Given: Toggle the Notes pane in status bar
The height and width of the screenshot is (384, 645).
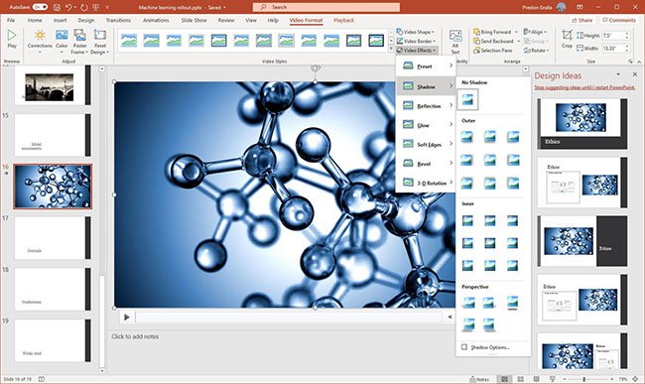Looking at the screenshot, I should click(x=479, y=379).
